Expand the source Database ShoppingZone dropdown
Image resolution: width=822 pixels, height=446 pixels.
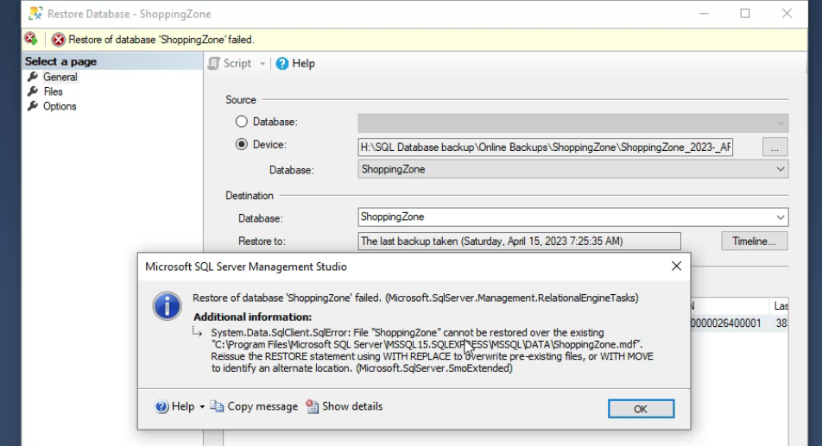point(780,169)
